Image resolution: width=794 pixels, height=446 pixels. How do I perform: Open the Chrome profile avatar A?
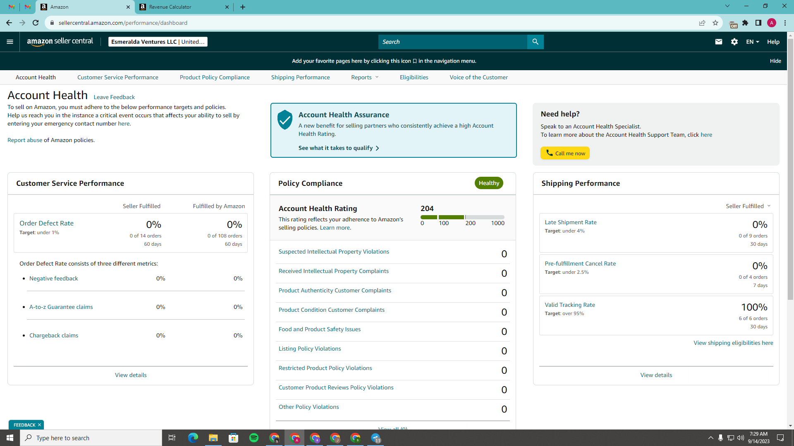click(x=772, y=23)
